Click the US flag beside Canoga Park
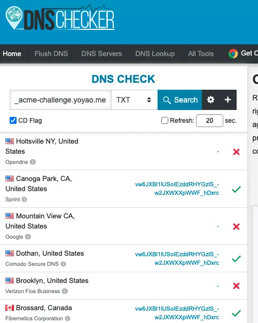This screenshot has width=258, height=323. (x=10, y=179)
